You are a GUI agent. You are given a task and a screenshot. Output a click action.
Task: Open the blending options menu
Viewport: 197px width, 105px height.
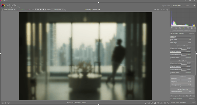pyautogui.click(x=194, y=96)
